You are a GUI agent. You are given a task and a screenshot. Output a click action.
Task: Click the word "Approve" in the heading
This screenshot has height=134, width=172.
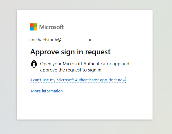point(45,52)
